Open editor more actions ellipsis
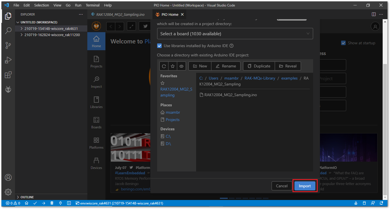 pyautogui.click(x=382, y=14)
